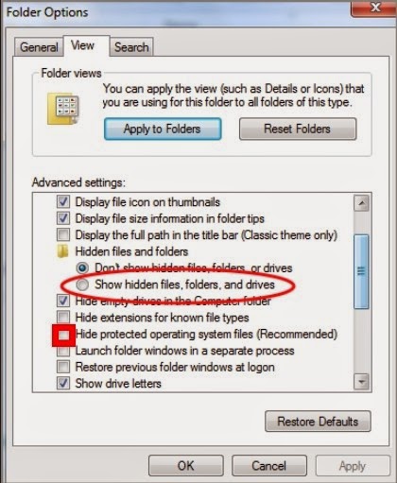Uncheck Display file icon on thumbnails
397x483 pixels.
(x=63, y=201)
